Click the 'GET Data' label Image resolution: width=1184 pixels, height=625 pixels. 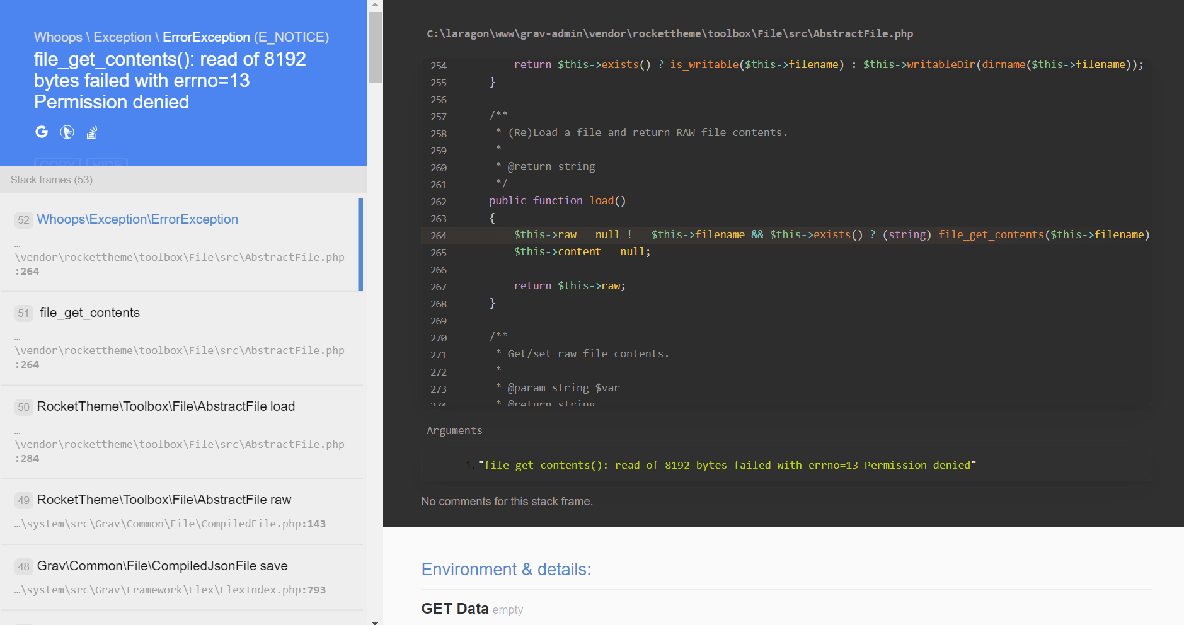point(455,609)
